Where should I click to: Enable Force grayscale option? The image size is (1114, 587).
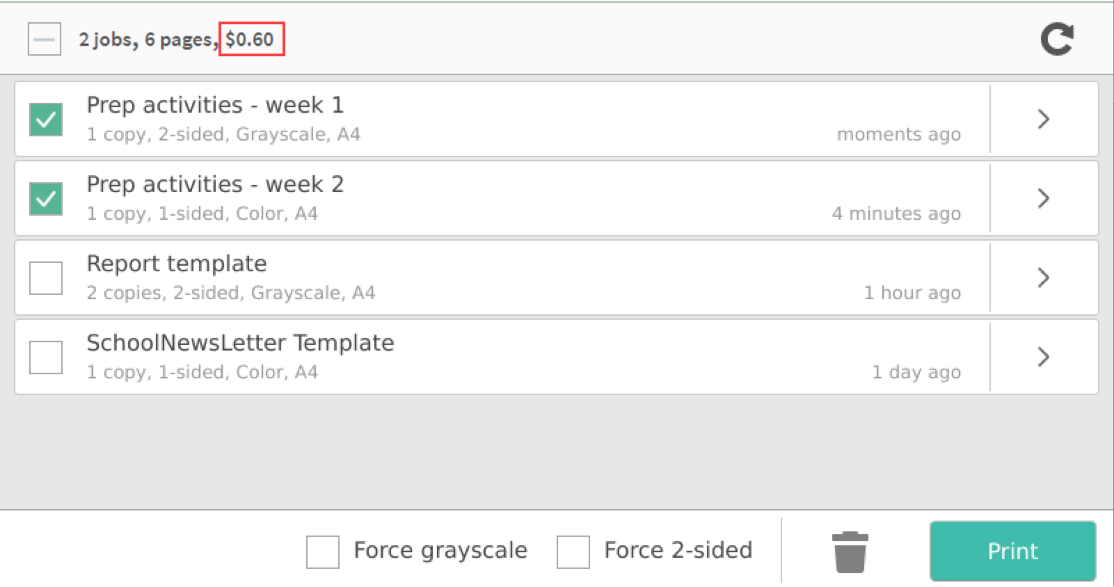tap(323, 552)
